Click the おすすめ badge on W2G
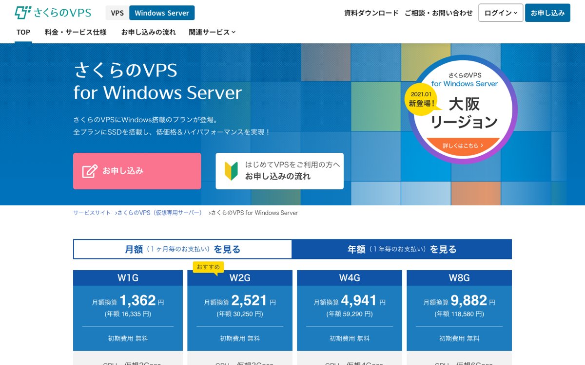 coord(208,267)
